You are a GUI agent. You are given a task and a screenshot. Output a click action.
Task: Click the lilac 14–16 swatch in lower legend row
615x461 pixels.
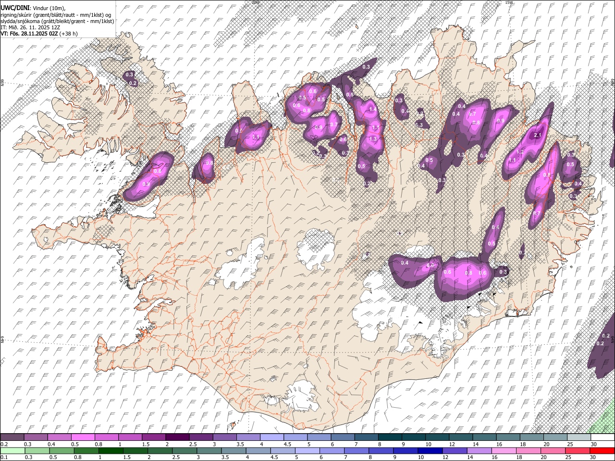tap(479, 450)
